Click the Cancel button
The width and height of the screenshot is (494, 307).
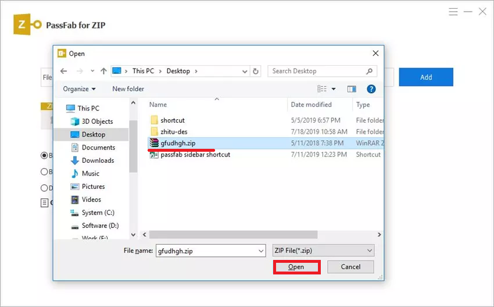[x=350, y=267]
